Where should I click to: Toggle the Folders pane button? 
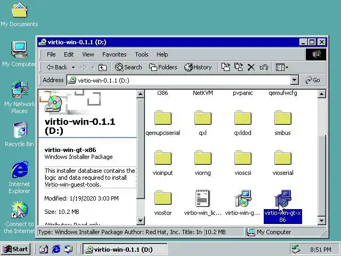point(163,67)
